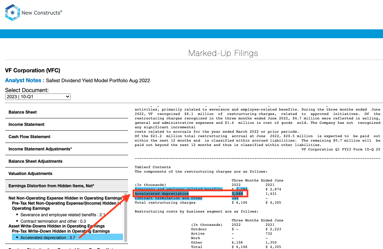The height and width of the screenshot is (249, 383).
Task: Click 'Restructuring costs by business segment' line
Action: point(197,211)
